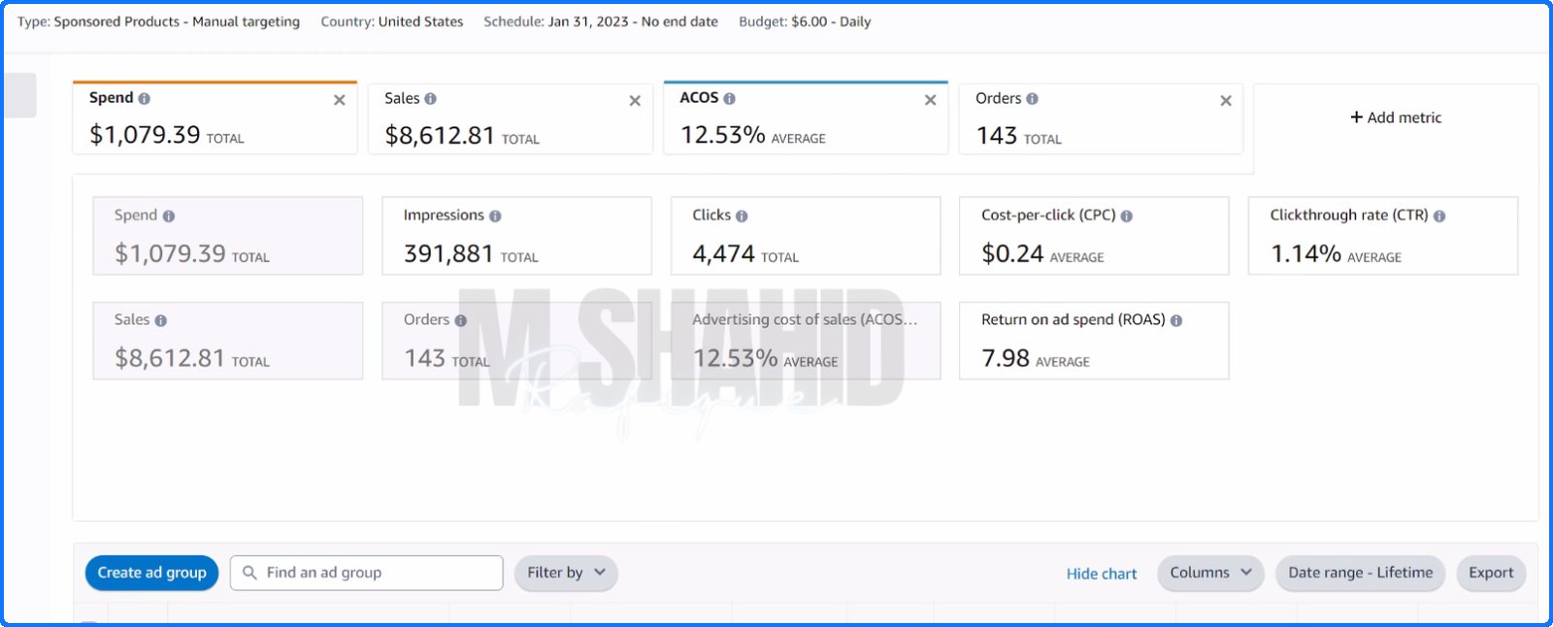Screen dimensions: 1553x627
Task: Choose Cost-per-click (CPC) metric tile
Action: [1094, 236]
